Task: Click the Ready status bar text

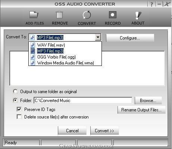Action: tap(11, 143)
